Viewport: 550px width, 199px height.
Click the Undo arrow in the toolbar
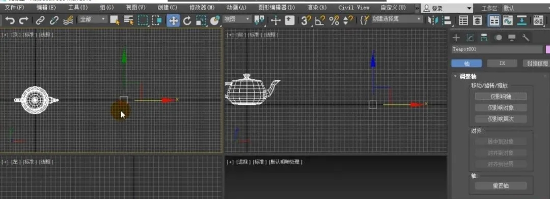(x=10, y=21)
